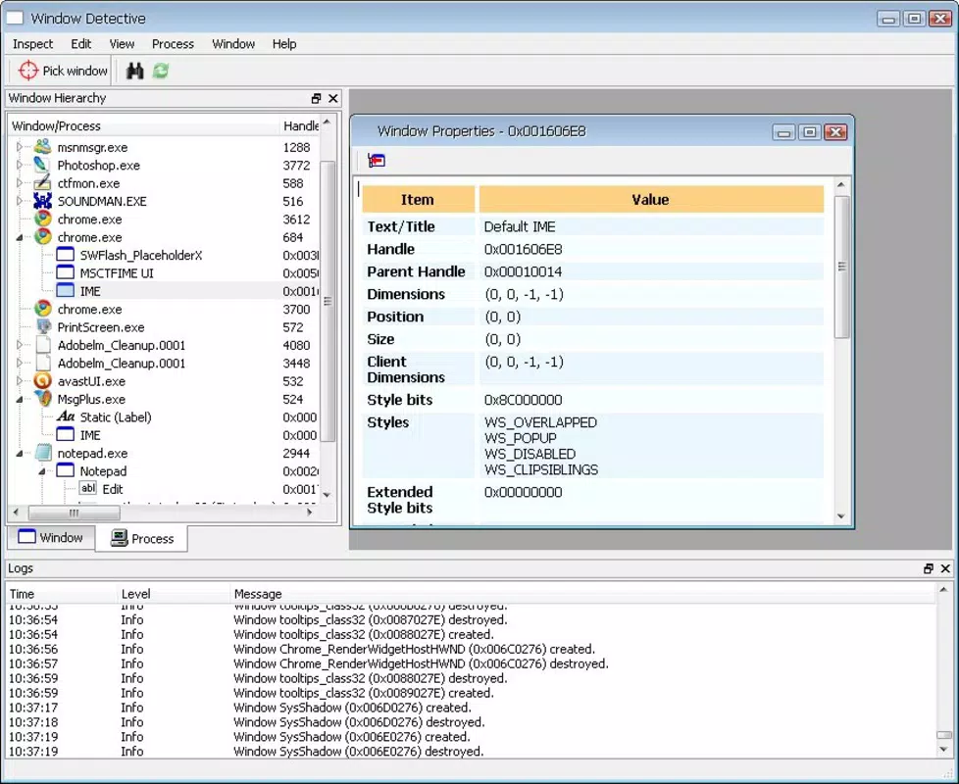Viewport: 959px width, 784px height.
Task: Click the Window Properties vertical scrollbar thumb
Action: [x=841, y=267]
